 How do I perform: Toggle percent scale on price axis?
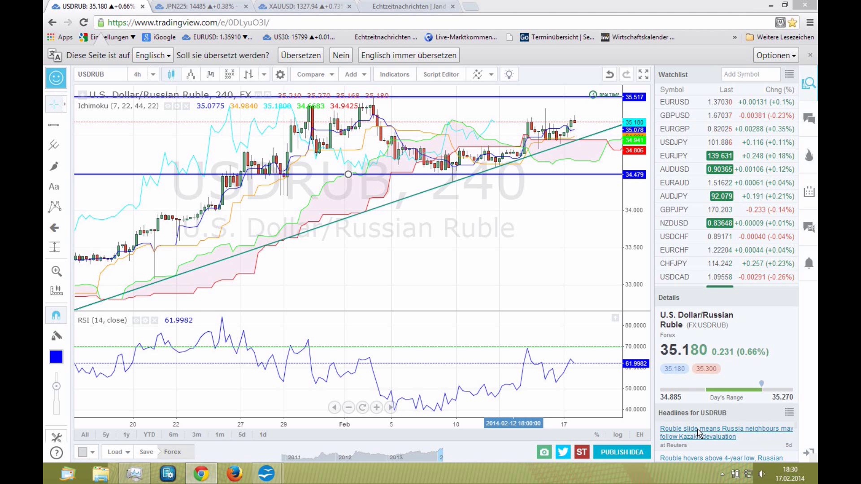point(596,434)
